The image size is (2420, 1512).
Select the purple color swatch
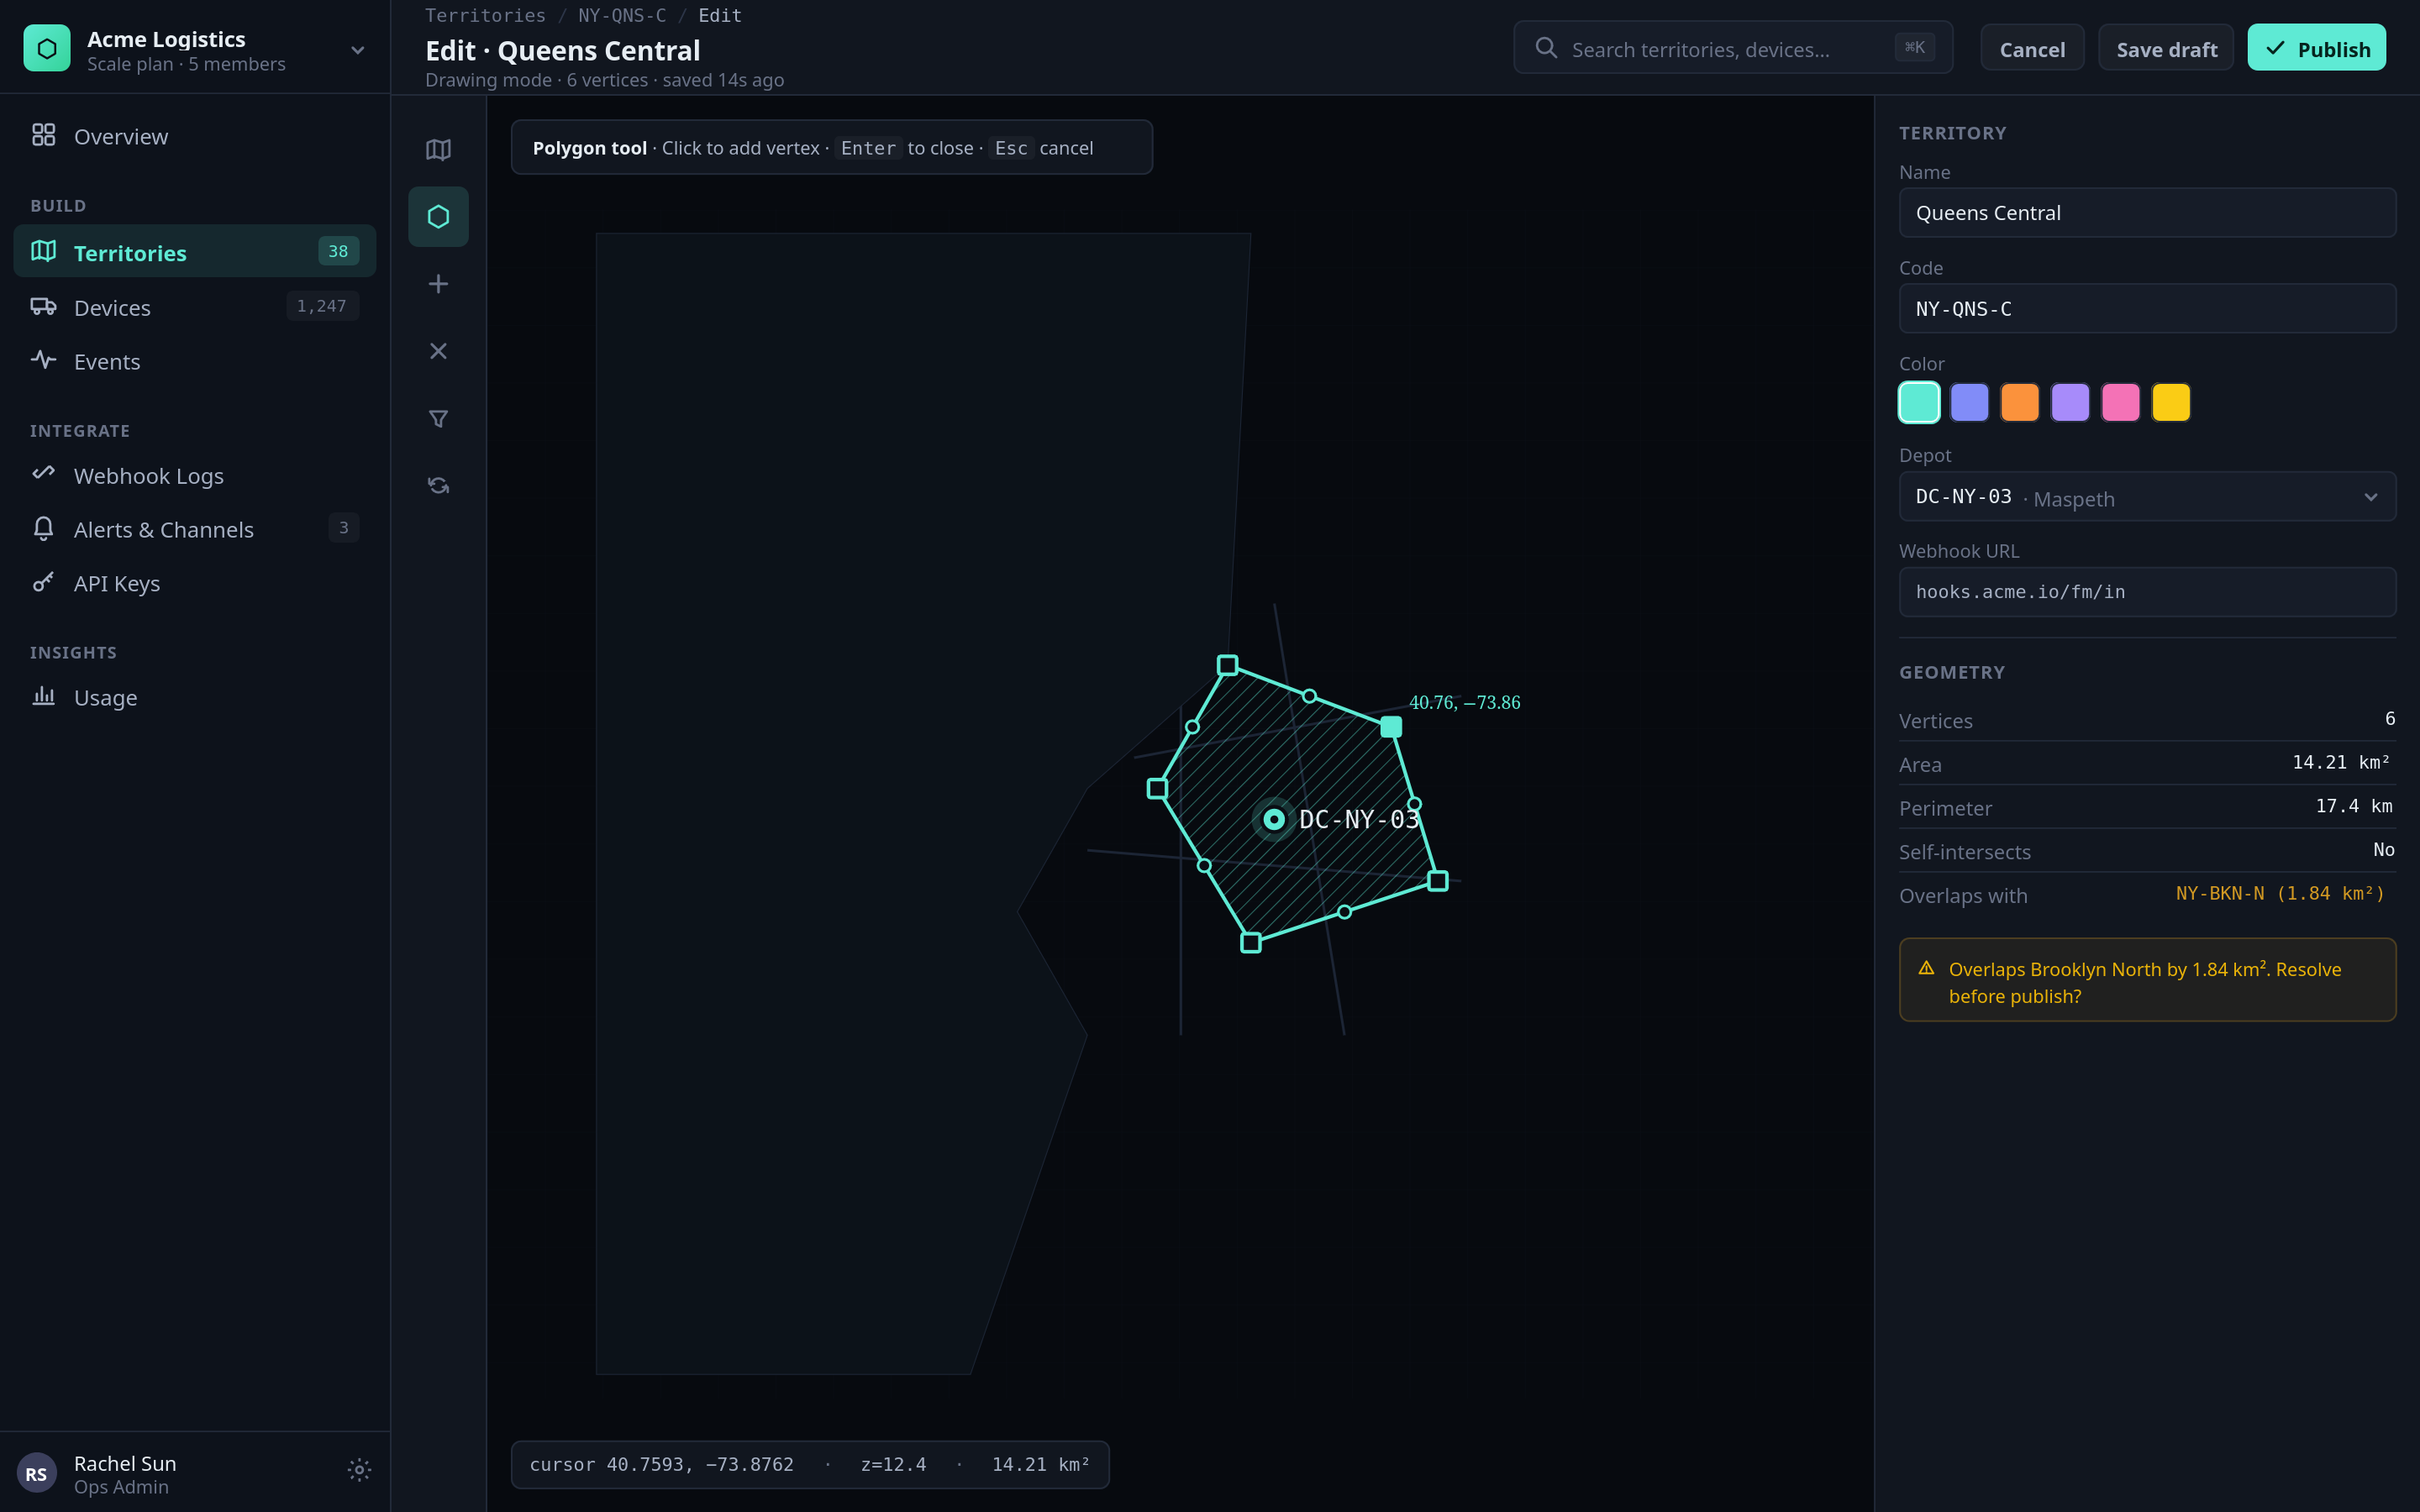coord(2070,402)
